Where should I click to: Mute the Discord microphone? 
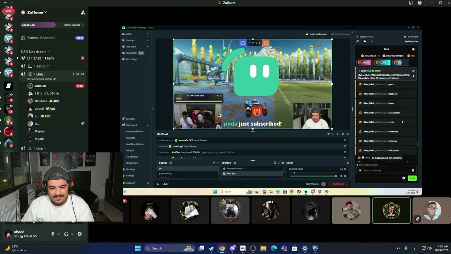coord(53,234)
